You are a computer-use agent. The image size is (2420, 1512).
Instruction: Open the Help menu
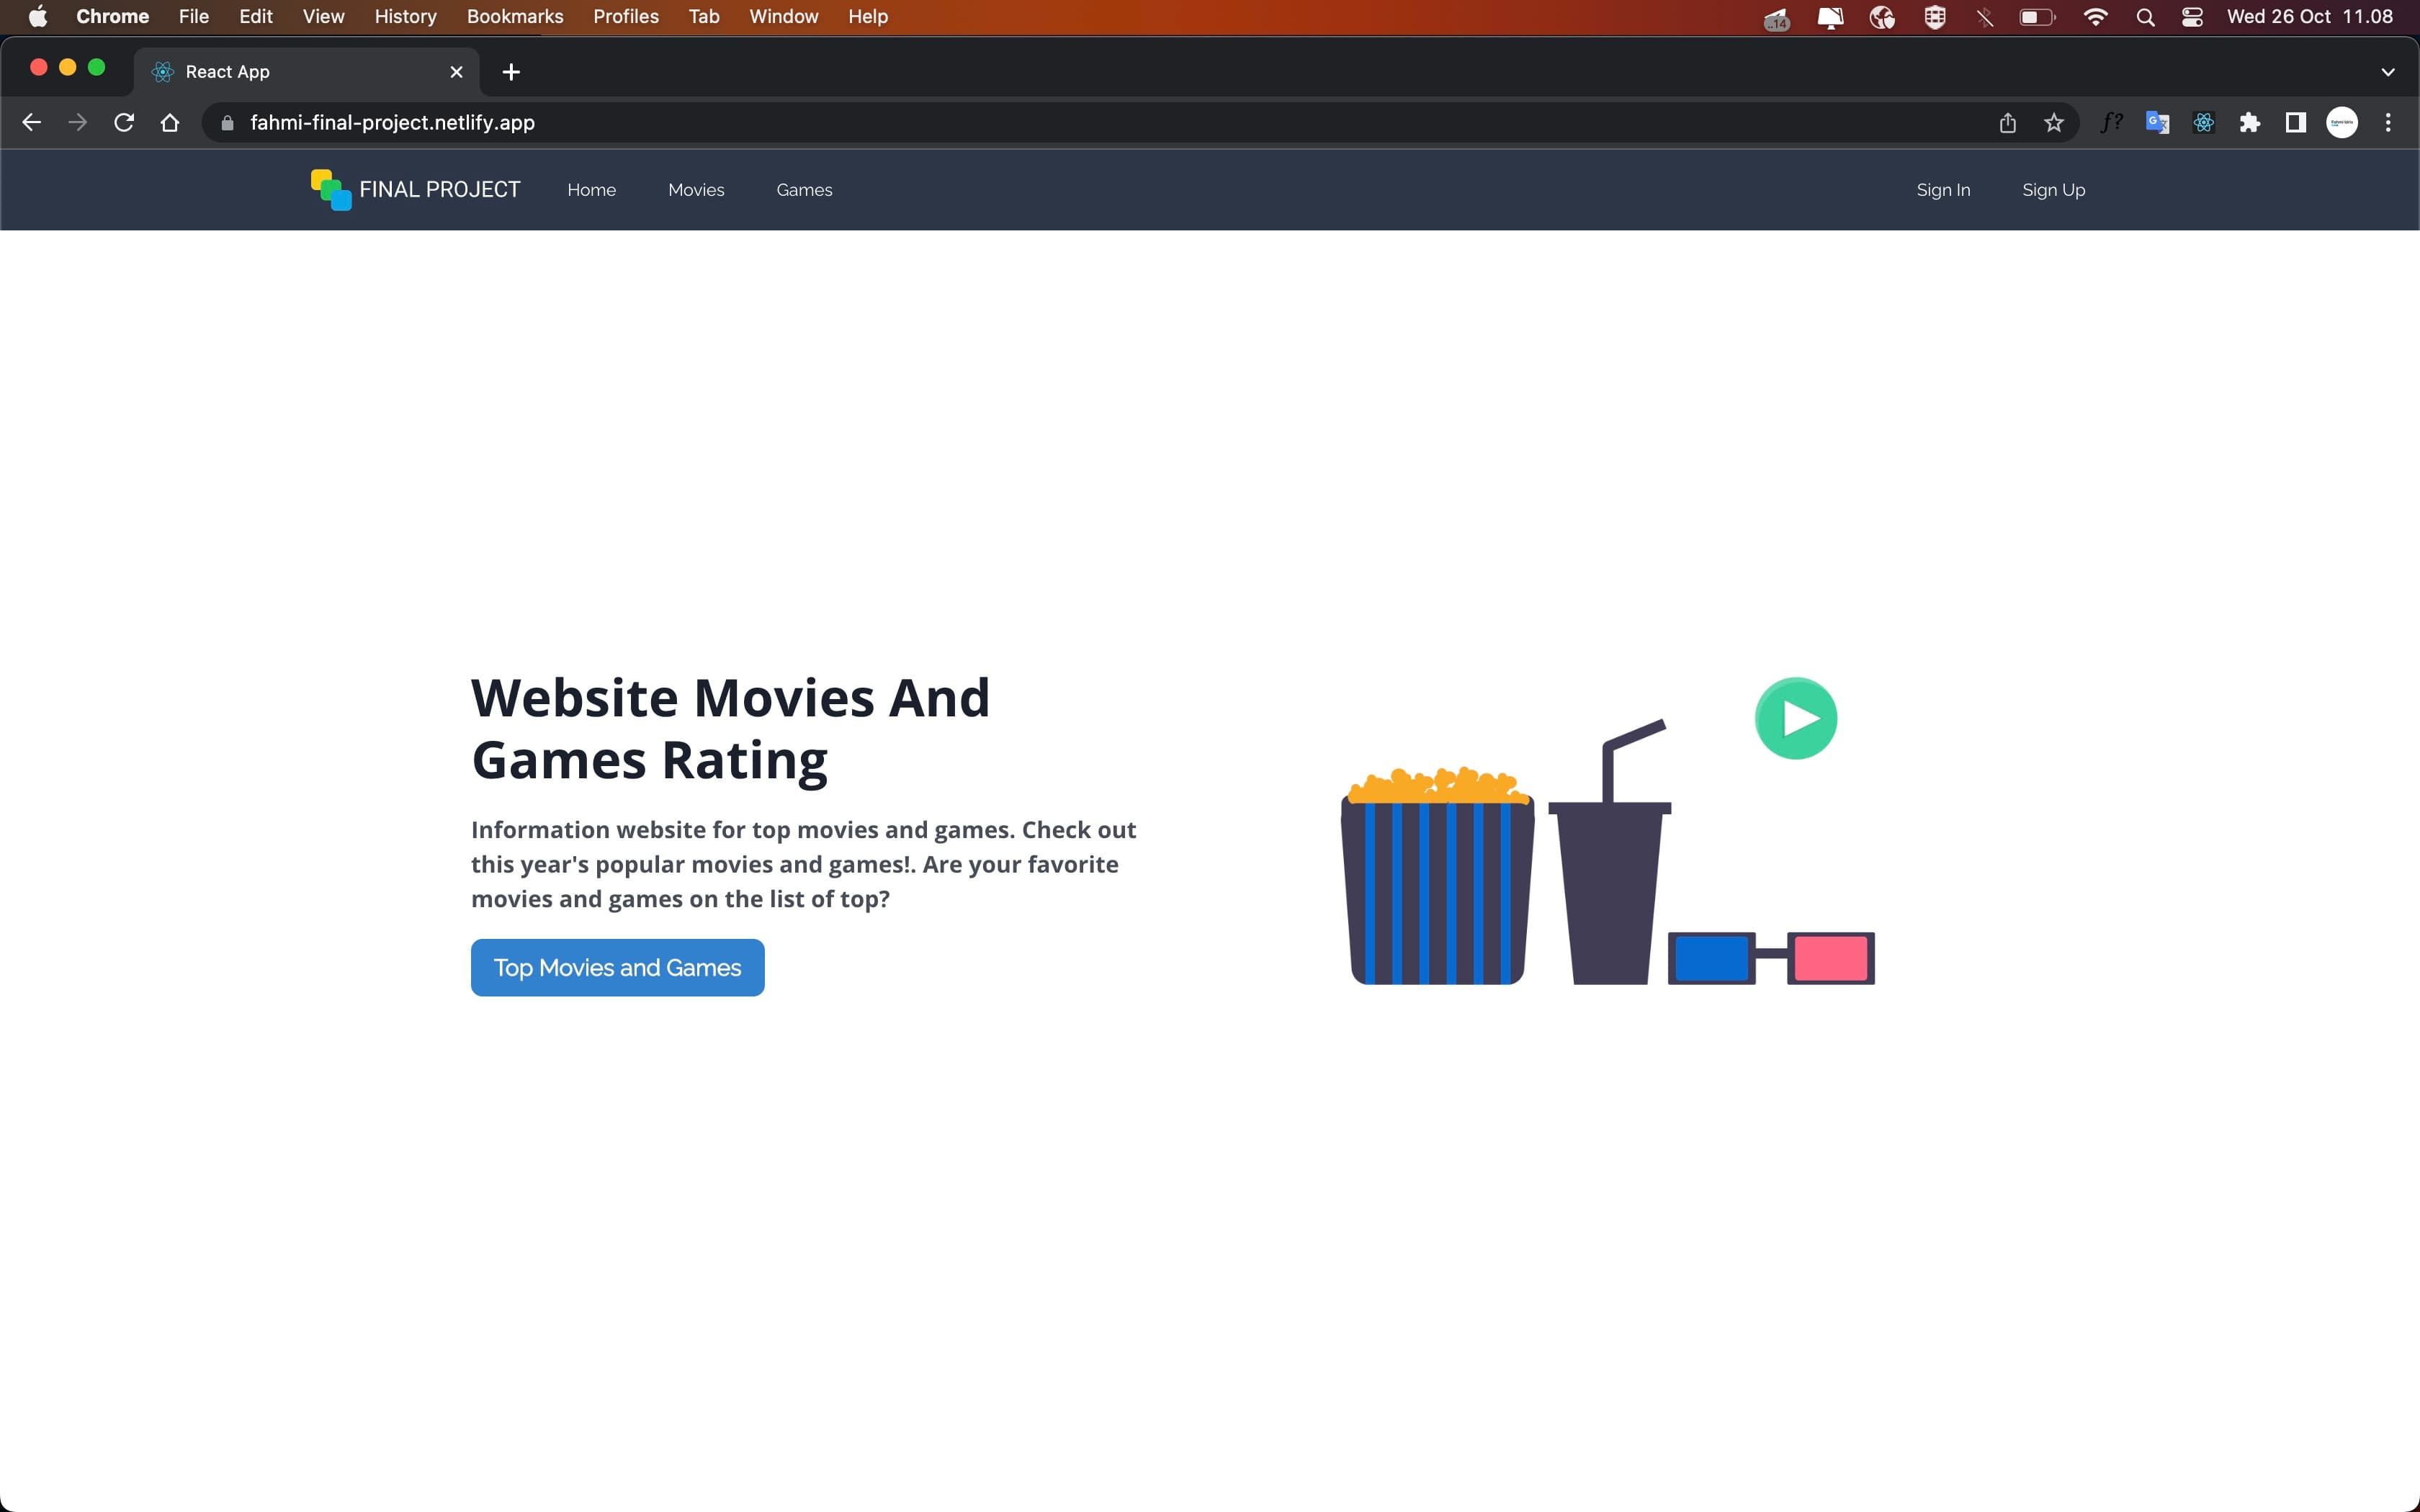point(868,17)
